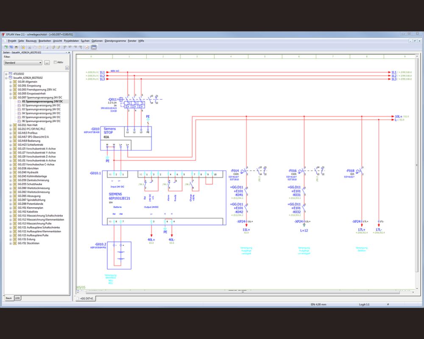Open the Standard filter dropdown
This screenshot has height=339, width=424.
click(x=40, y=62)
